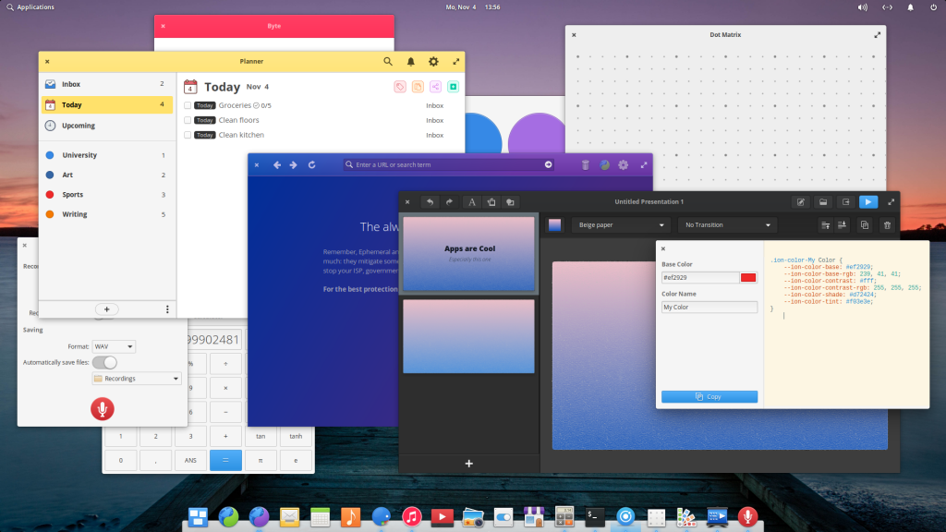Open the Applications menu in top panel
Screen dimensions: 946x532
pyautogui.click(x=30, y=7)
